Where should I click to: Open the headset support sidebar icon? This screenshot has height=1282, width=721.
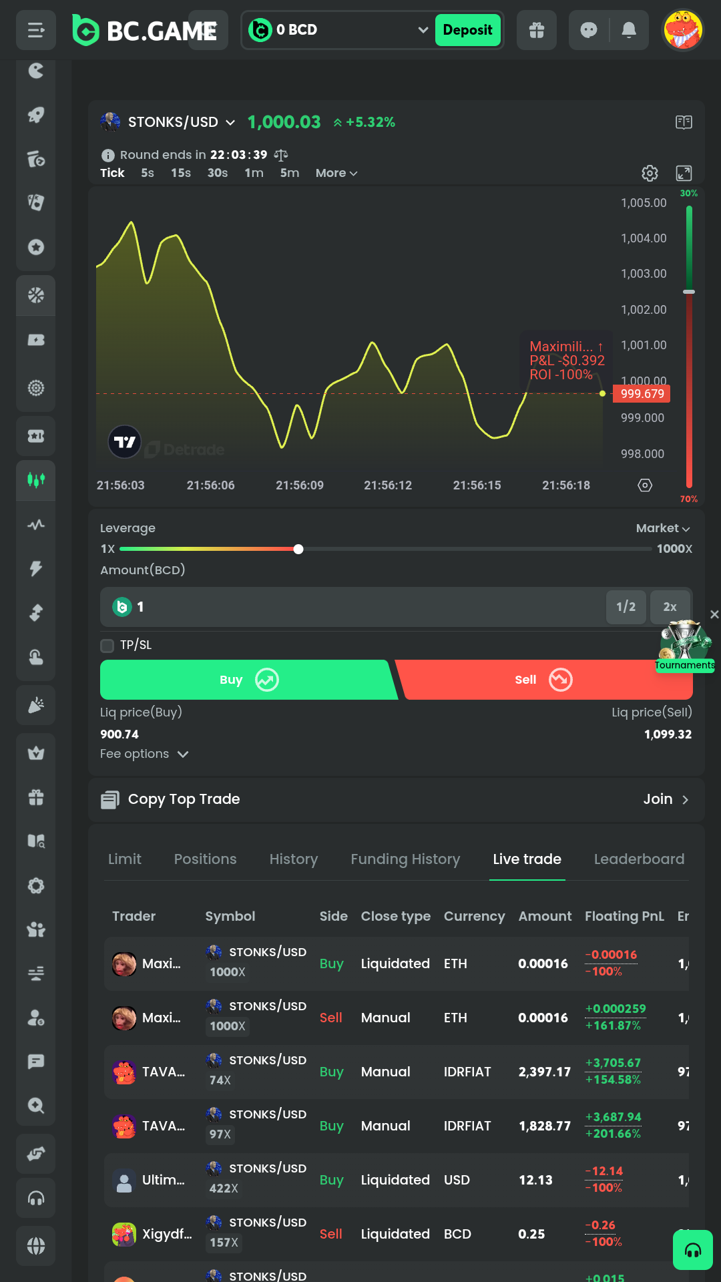point(36,1199)
